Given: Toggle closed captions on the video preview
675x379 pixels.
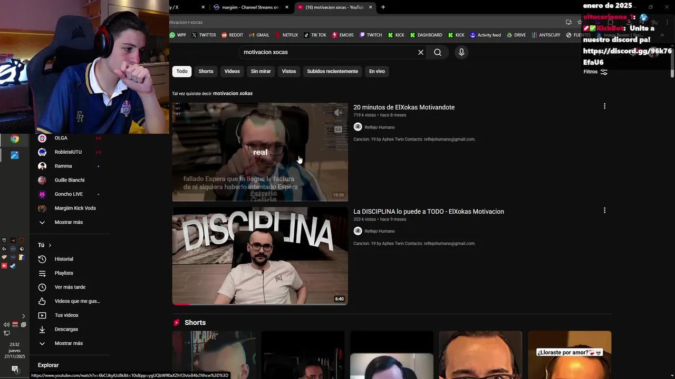Looking at the screenshot, I should click(x=338, y=129).
